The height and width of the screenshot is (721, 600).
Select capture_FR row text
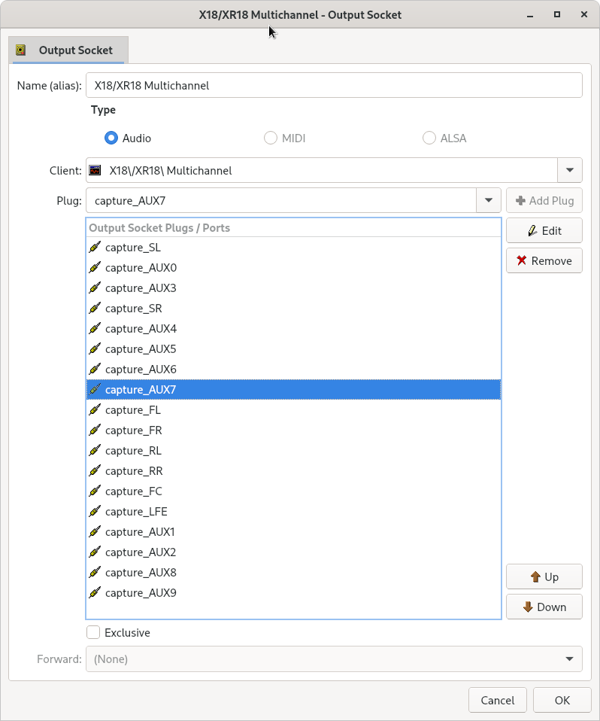pyautogui.click(x=134, y=430)
